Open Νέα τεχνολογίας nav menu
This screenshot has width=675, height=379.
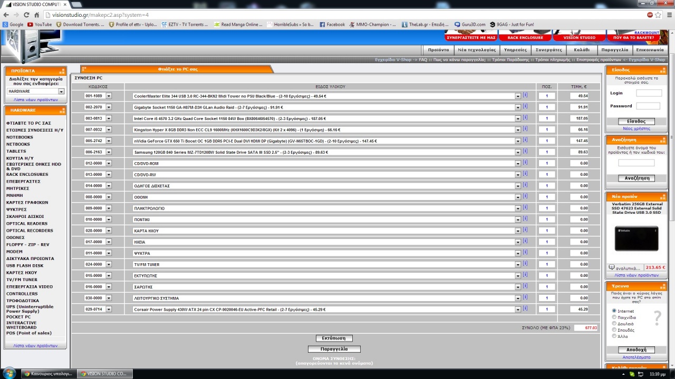tap(477, 49)
